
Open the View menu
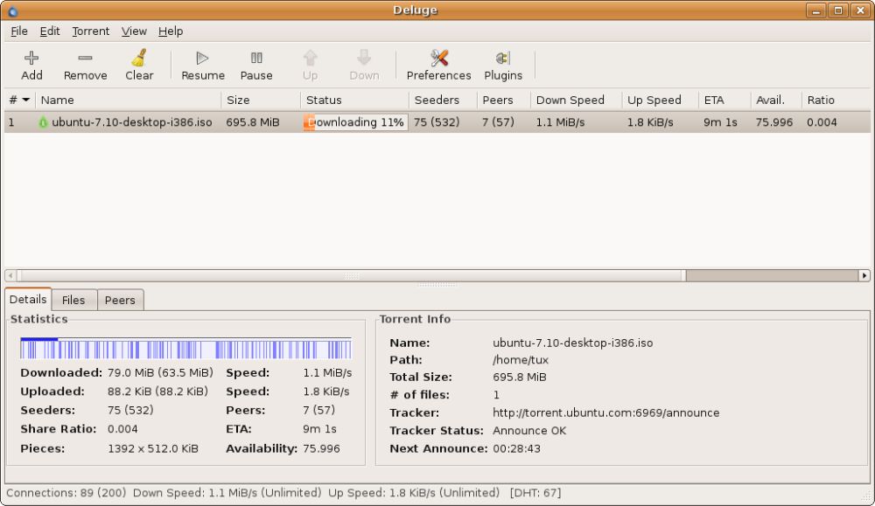pyautogui.click(x=134, y=31)
